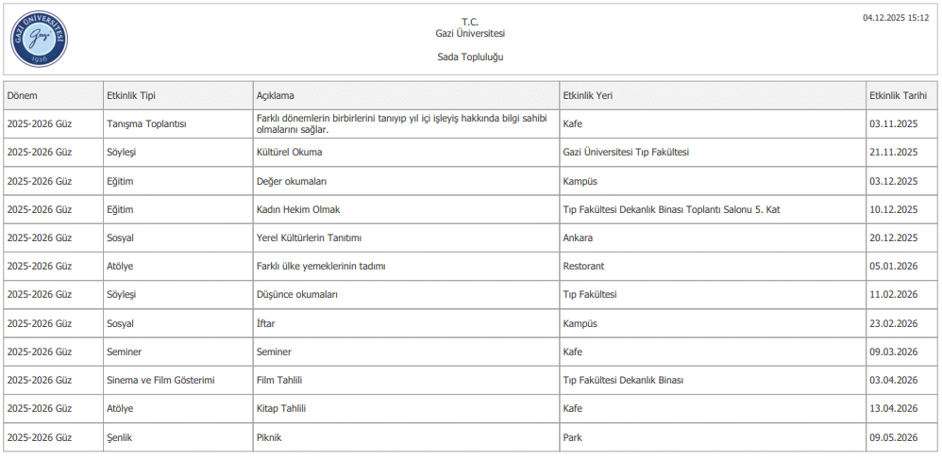Select the Sinema ve Film Gösterimi cell
This screenshot has height=457, width=942.
click(x=161, y=381)
